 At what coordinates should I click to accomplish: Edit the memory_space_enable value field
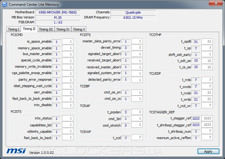(x=67, y=48)
